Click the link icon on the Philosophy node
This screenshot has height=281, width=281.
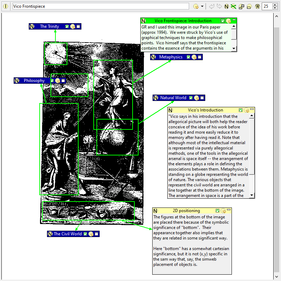58,81
